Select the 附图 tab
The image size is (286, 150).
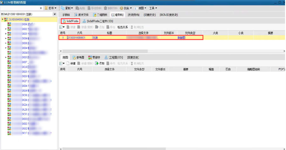[x=65, y=57]
